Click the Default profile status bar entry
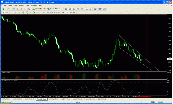The height and width of the screenshot is (104, 173). (78, 102)
